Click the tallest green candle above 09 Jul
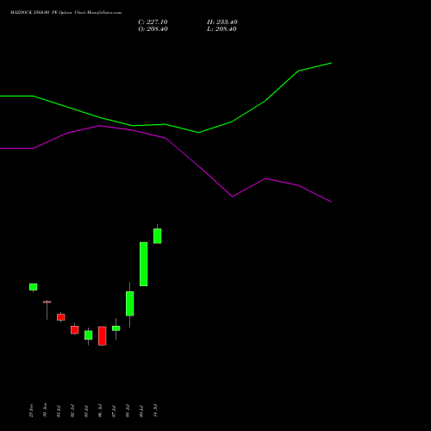This screenshot has height=431, width=431. point(144,264)
